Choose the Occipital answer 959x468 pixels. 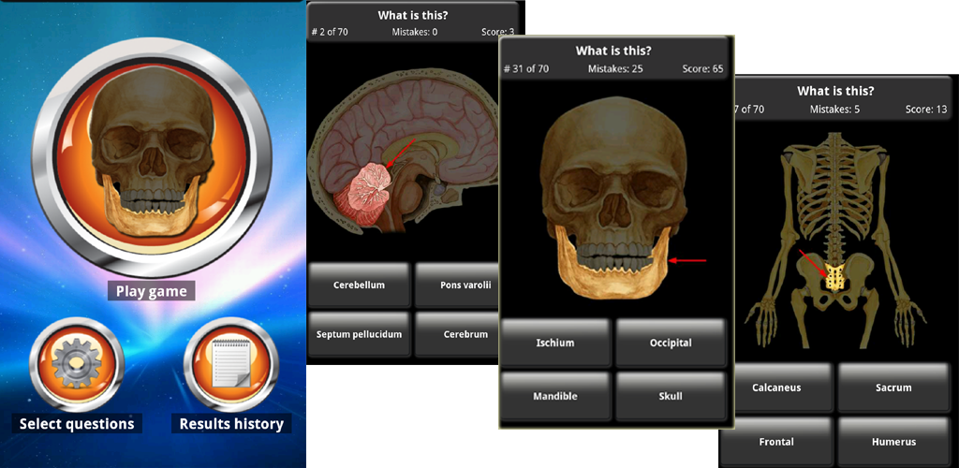tap(671, 343)
